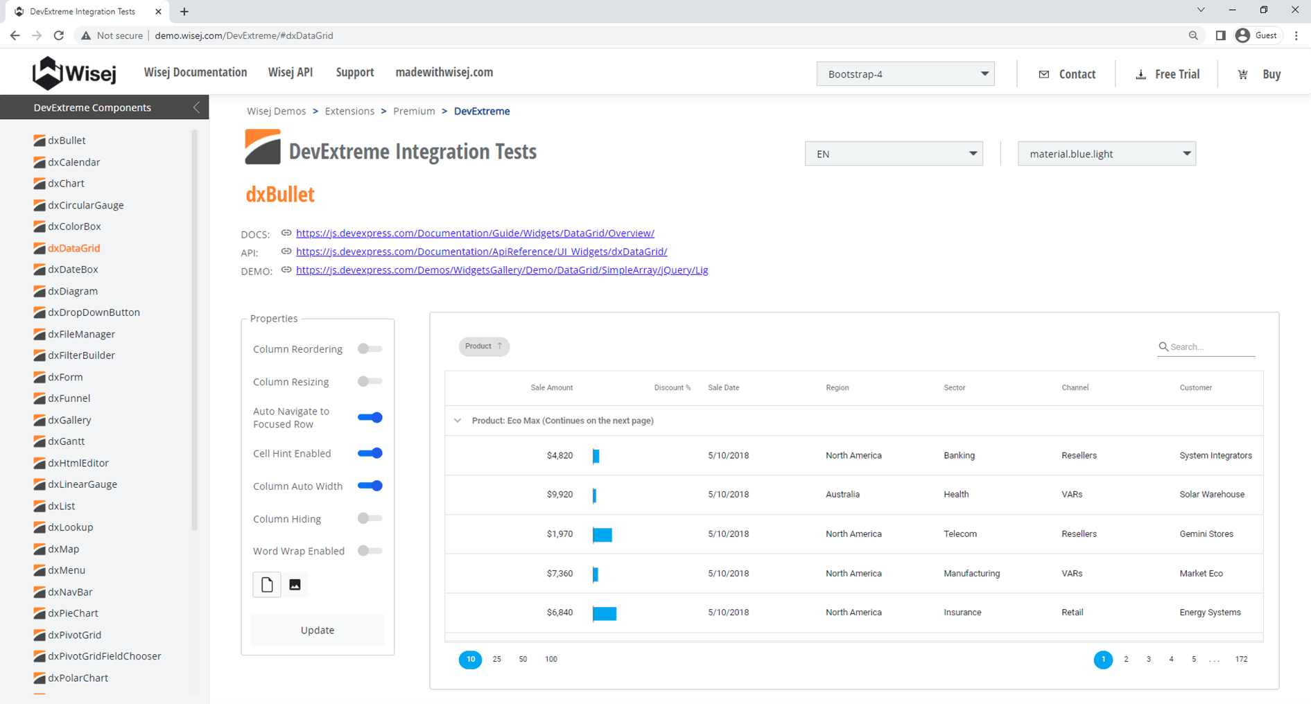Click the Product sort chip above the grid
The height and width of the screenshot is (704, 1311).
coord(483,346)
